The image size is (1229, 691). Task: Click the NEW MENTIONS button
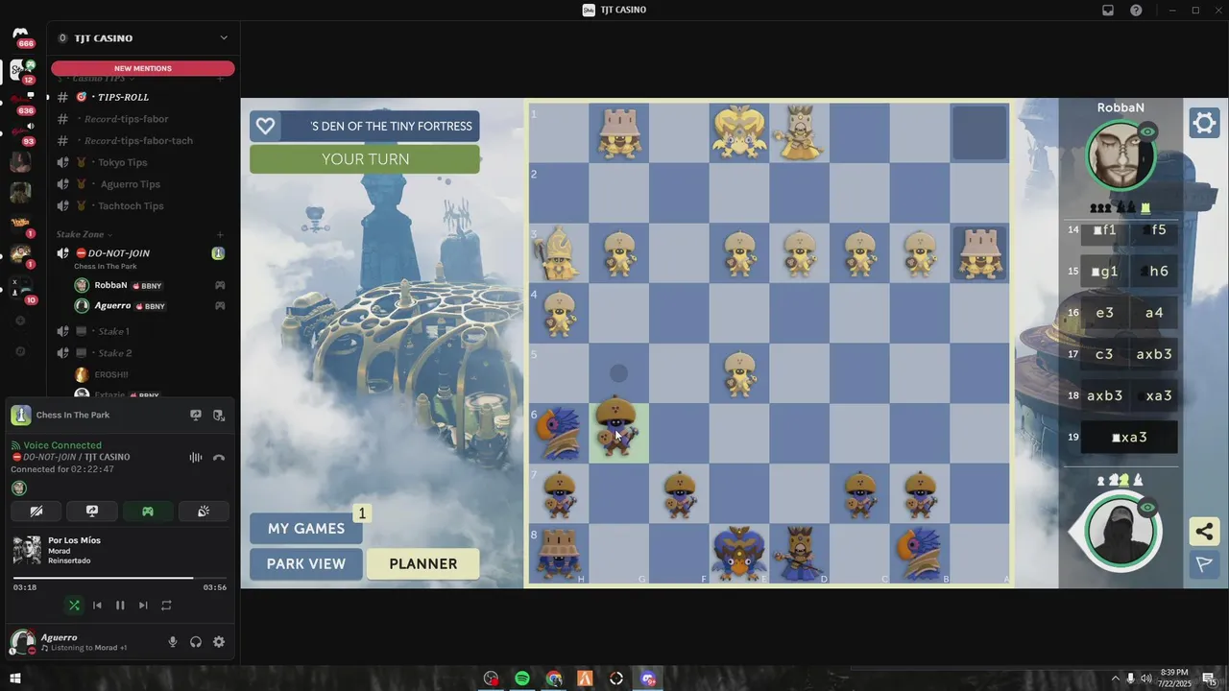pos(143,68)
